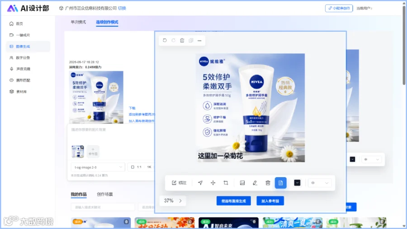The image size is (407, 229).
Task: Click the 加入画布微调创作 link
Action: [x=142, y=121]
